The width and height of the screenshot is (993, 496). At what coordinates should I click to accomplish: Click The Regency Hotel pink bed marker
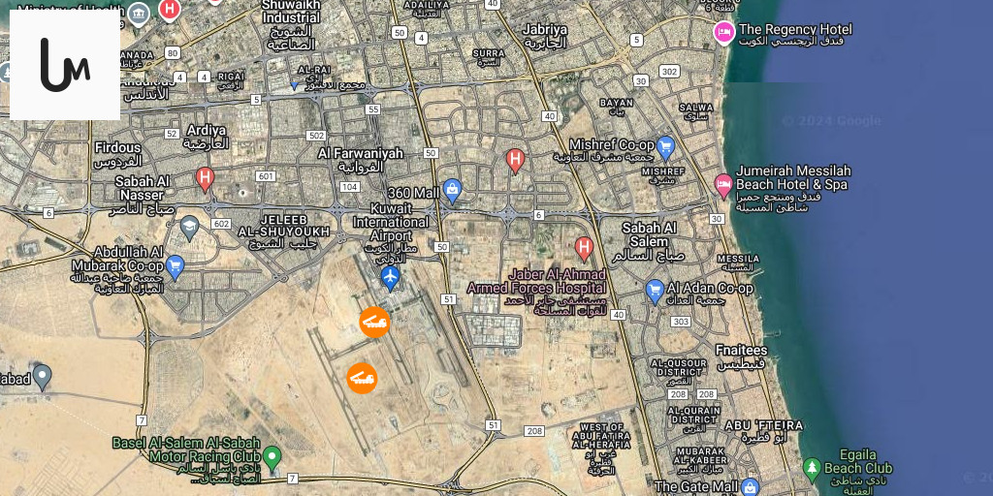(x=724, y=32)
